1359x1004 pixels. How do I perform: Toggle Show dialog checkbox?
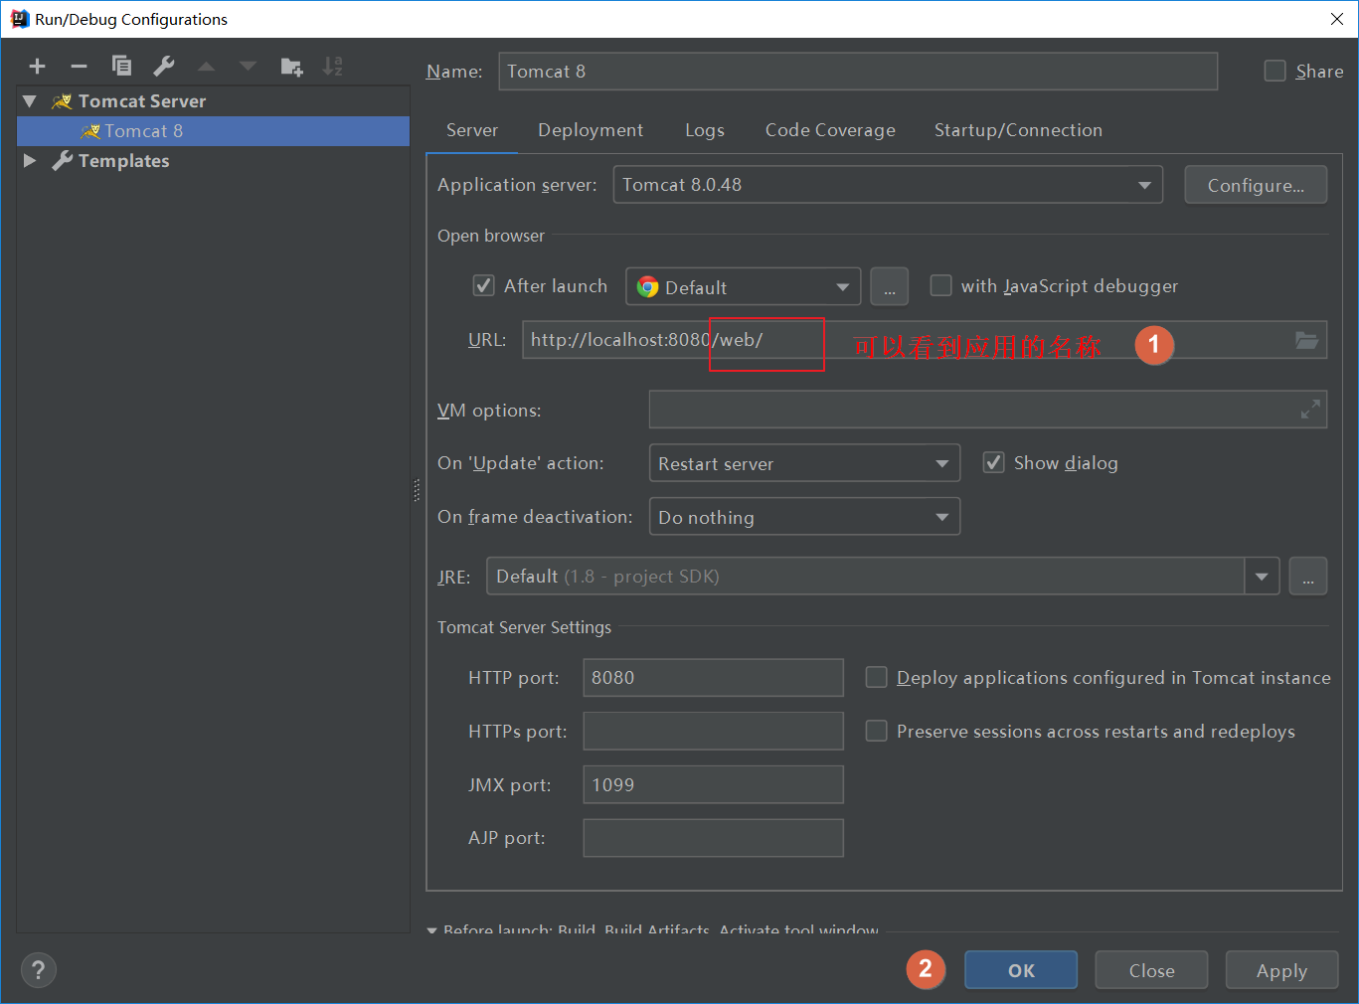(993, 463)
